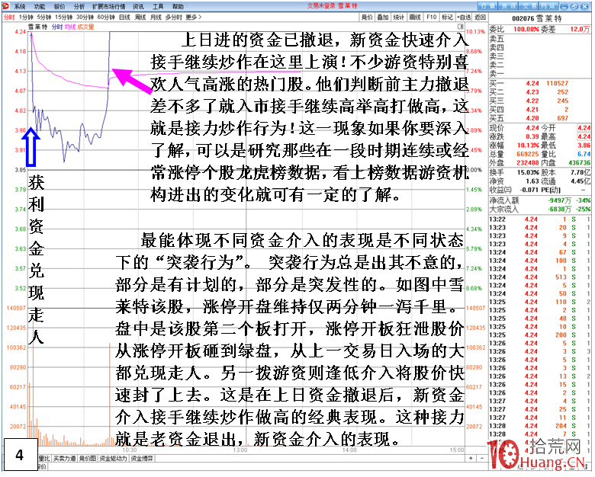Click the 买一 bid row 4.24
The height and width of the screenshot is (477, 595).
click(539, 83)
